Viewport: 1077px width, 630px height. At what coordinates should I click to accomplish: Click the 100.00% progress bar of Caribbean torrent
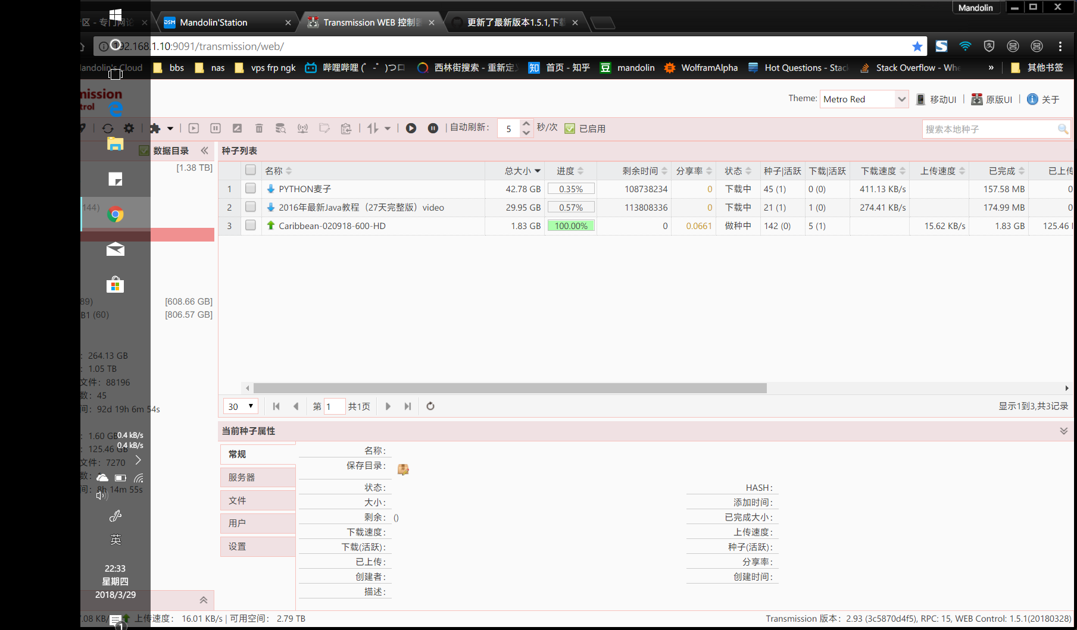coord(570,225)
